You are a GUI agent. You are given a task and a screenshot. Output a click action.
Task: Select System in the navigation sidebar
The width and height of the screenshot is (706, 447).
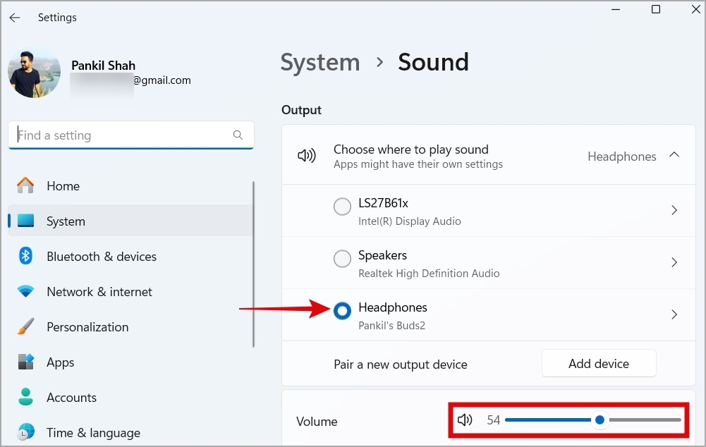pos(66,221)
